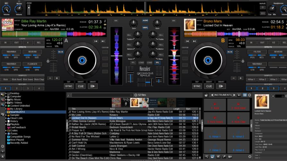This screenshot has height=161, width=287.
Task: Expand My Library tree arrow
Action: tap(6, 109)
